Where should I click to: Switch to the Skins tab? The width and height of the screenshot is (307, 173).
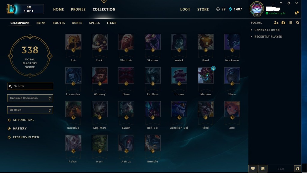41,23
